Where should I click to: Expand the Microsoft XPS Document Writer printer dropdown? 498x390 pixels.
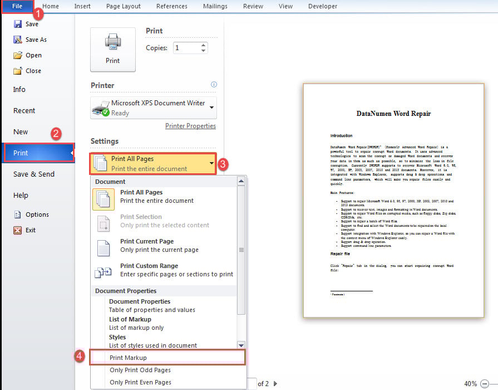pyautogui.click(x=213, y=107)
